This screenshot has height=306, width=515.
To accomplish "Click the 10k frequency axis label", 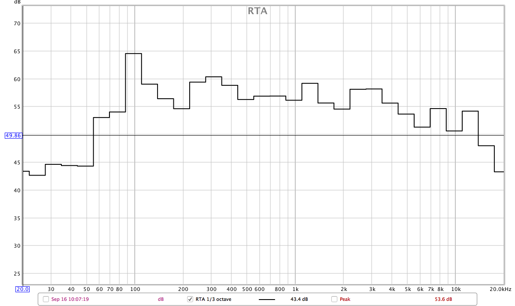I will coord(455,289).
